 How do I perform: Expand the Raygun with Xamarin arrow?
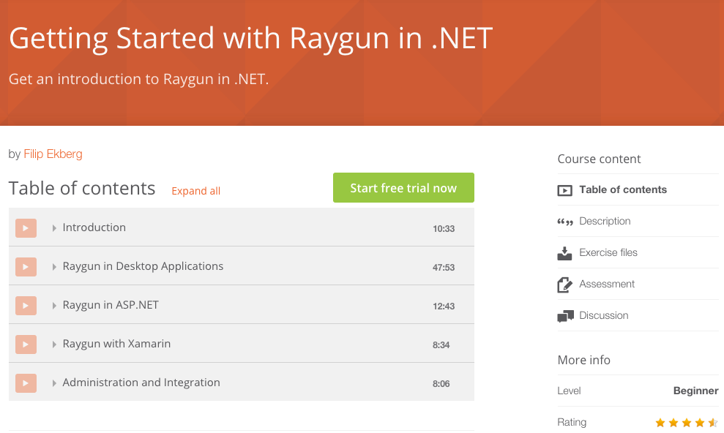point(54,344)
